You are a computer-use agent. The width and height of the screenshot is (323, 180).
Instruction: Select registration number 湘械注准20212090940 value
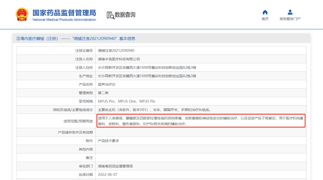116,51
